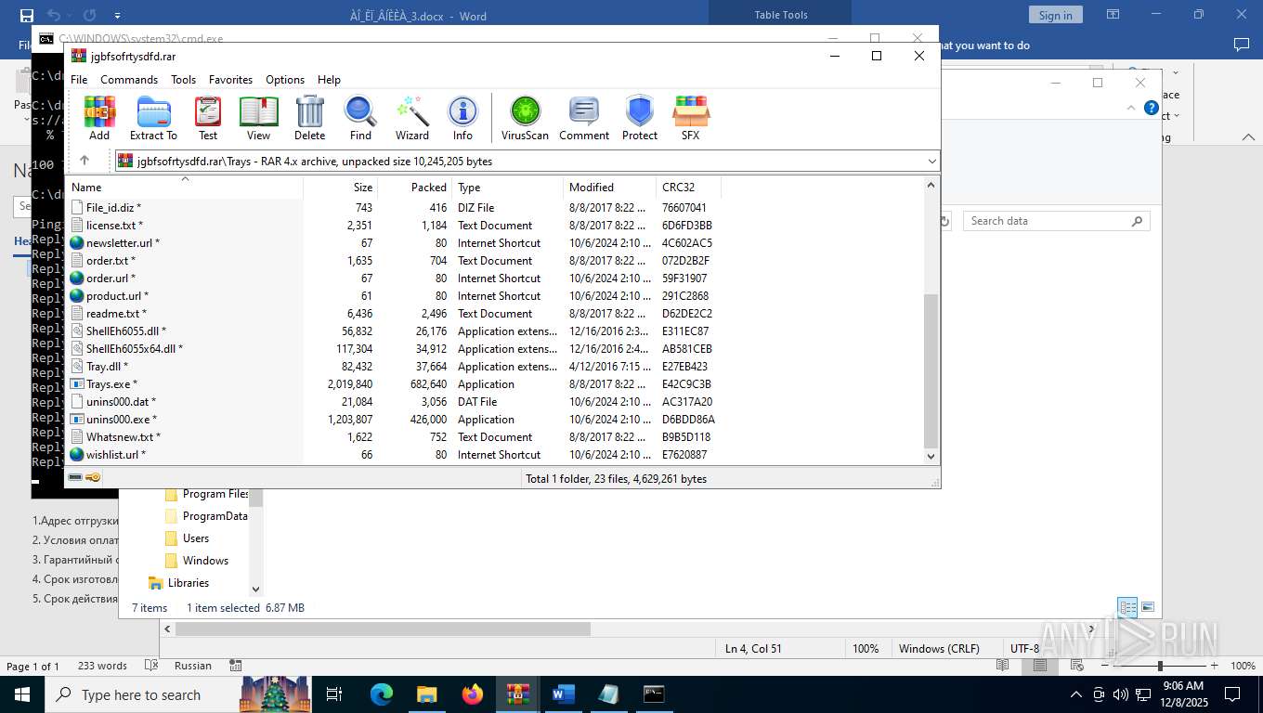1263x713 pixels.
Task: Click the Extract To toolbar icon
Action: [153, 118]
